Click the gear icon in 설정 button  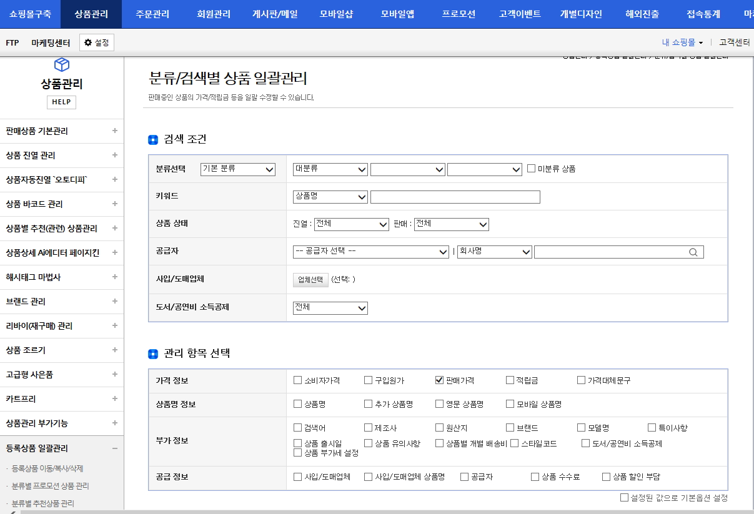coord(88,42)
